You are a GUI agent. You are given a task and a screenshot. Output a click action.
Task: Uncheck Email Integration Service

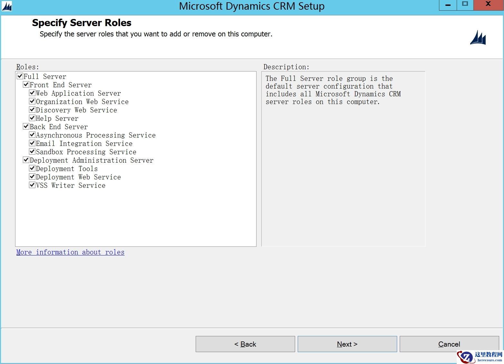click(x=32, y=143)
